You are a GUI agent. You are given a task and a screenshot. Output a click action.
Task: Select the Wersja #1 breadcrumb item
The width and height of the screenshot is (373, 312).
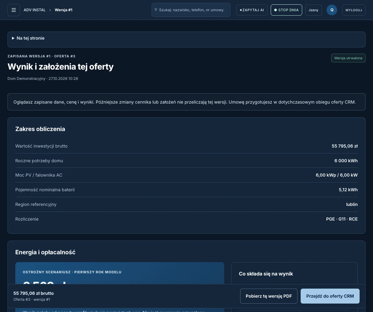pos(64,10)
